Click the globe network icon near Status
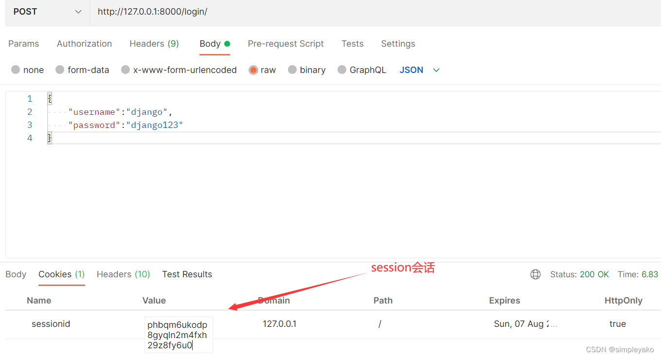 pyautogui.click(x=536, y=274)
